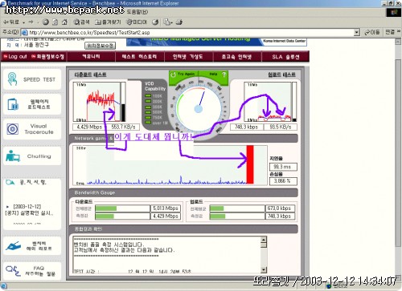Click the 4.429 Mbps value under download graph
The height and width of the screenshot is (291, 402).
[x=89, y=127]
